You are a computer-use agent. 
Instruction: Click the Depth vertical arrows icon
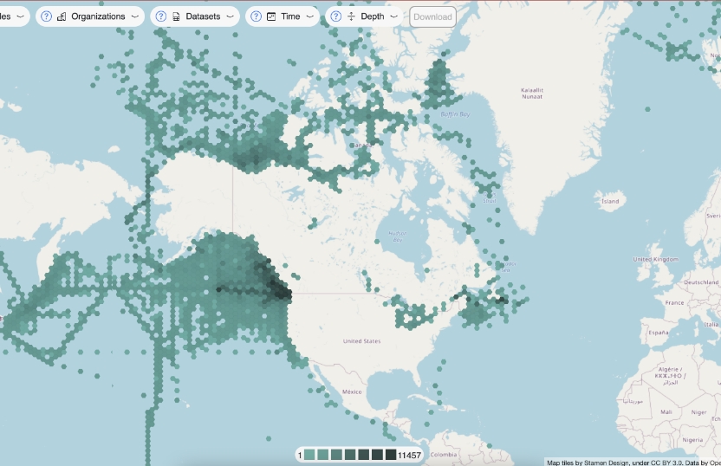(351, 16)
